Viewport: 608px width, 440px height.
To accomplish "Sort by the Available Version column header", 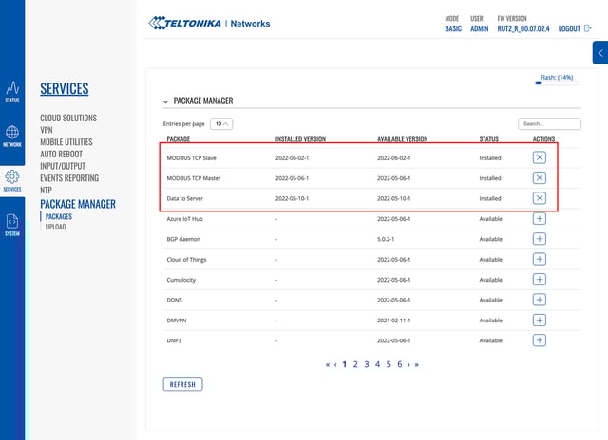I will pos(403,138).
